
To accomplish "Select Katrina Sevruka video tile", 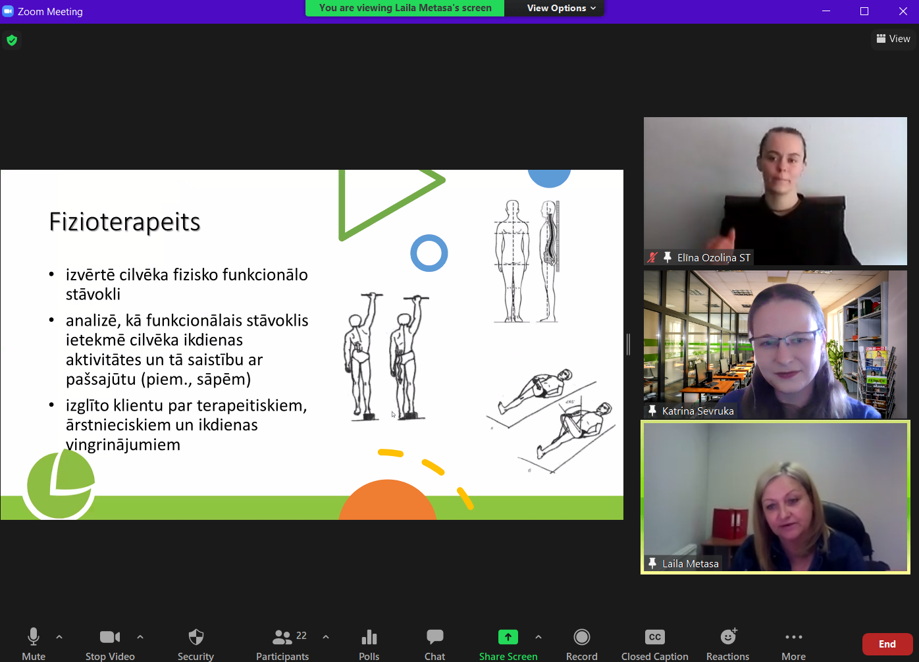I will (775, 344).
